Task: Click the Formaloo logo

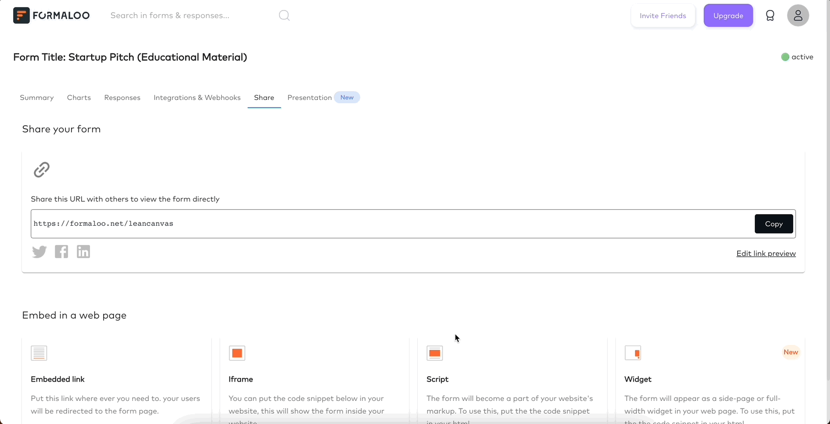Action: pyautogui.click(x=51, y=15)
